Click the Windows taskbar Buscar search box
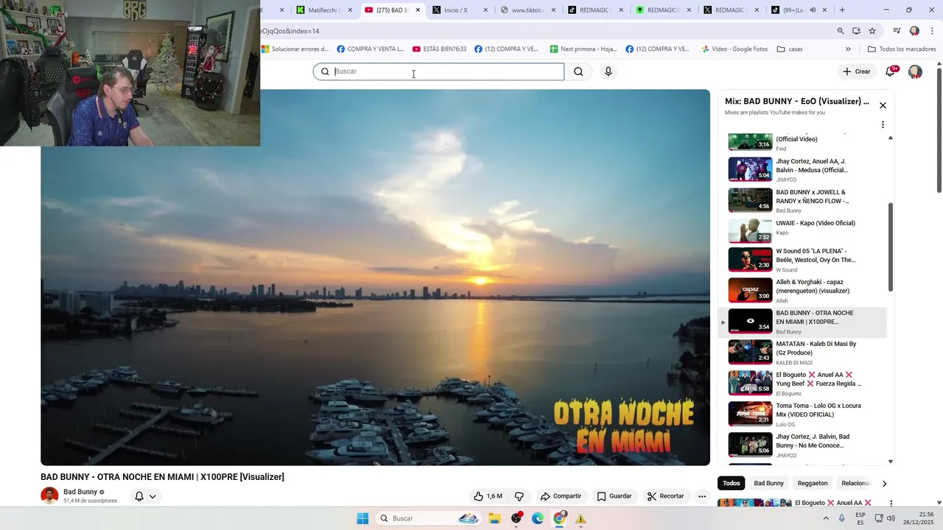Viewport: 943px width, 530px height. 430,518
